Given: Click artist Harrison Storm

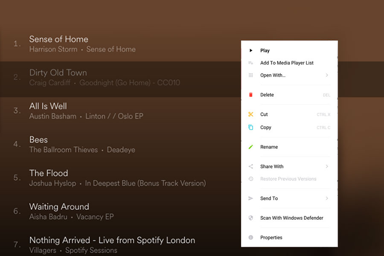Looking at the screenshot, I should 53,49.
